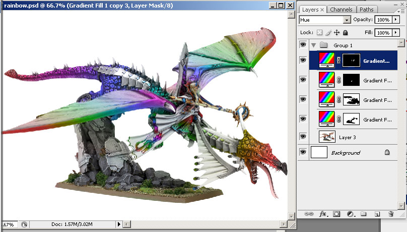Screen dimensions: 407x232
Task: Click the Fill 100% value field
Action: click(x=383, y=33)
